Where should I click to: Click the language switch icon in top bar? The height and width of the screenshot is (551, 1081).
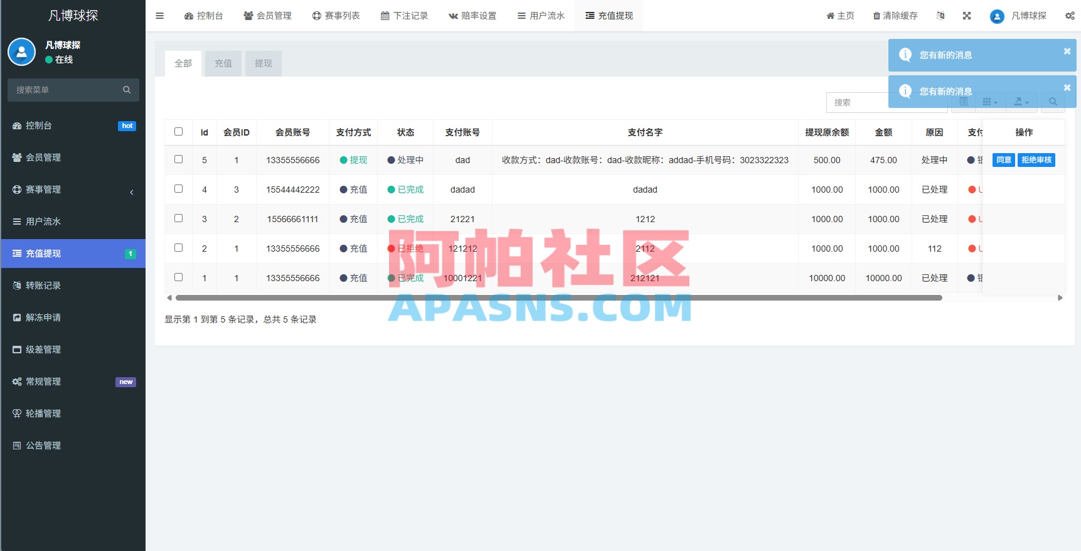coord(940,16)
